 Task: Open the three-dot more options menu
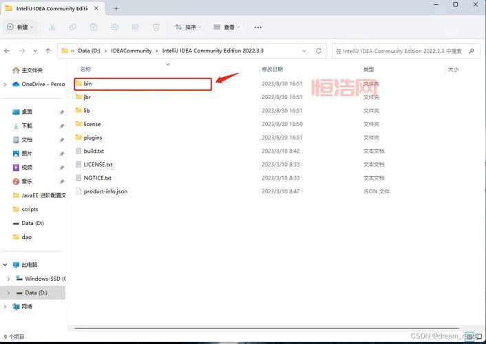tap(258, 27)
